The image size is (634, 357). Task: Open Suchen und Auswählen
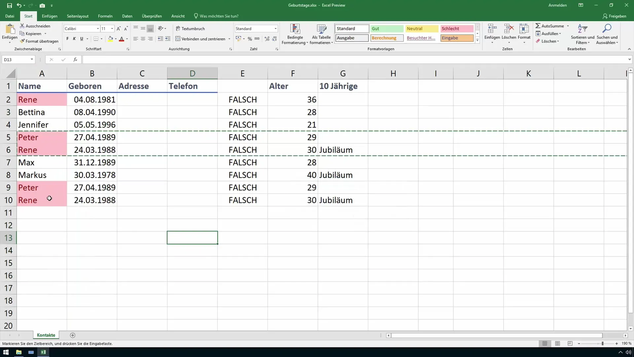[x=607, y=34]
